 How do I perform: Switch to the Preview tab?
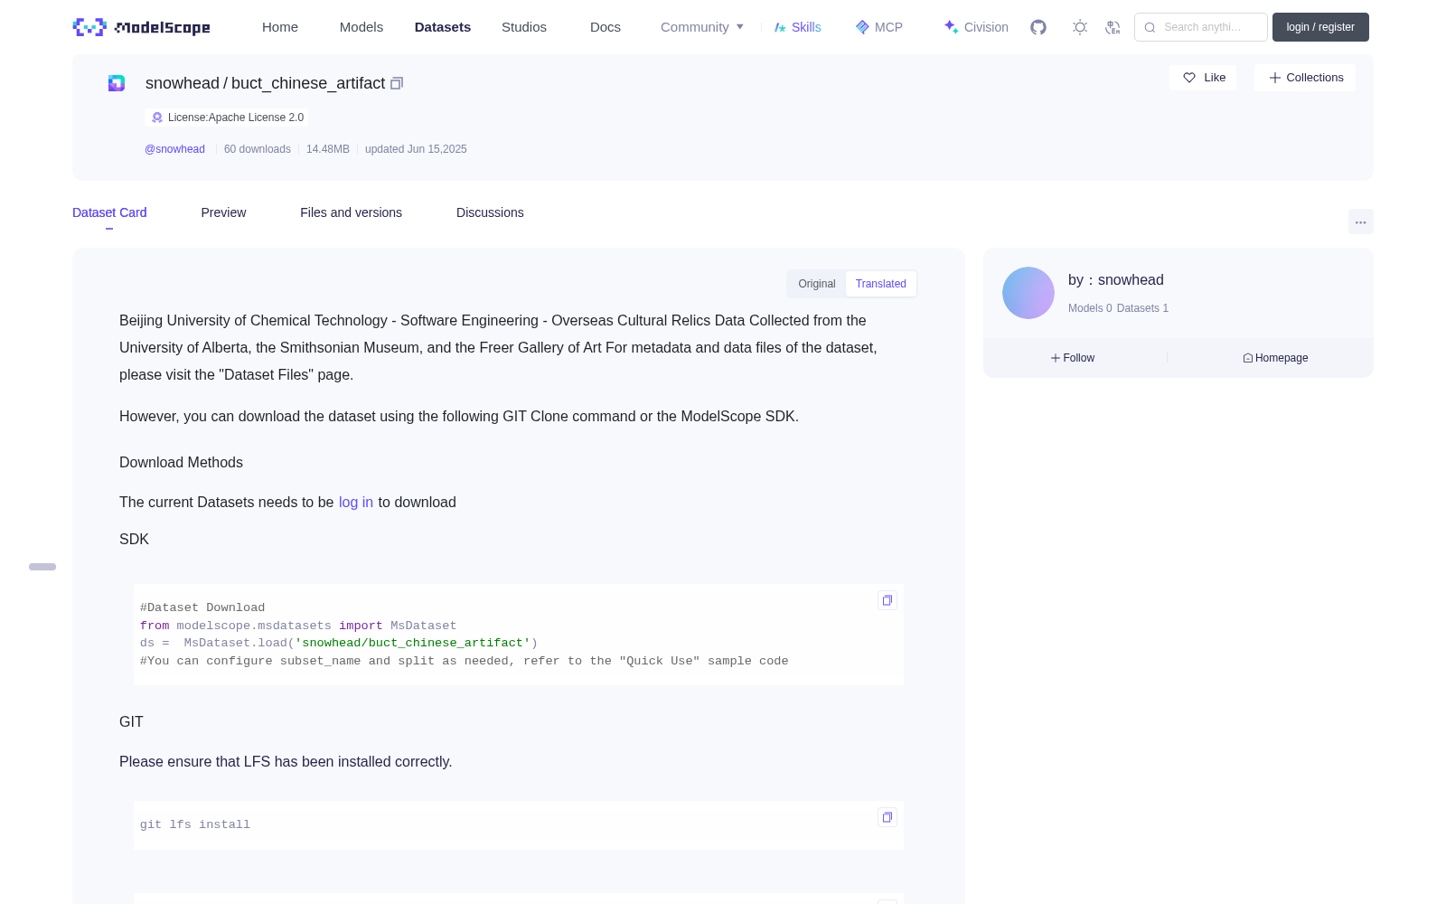(223, 212)
